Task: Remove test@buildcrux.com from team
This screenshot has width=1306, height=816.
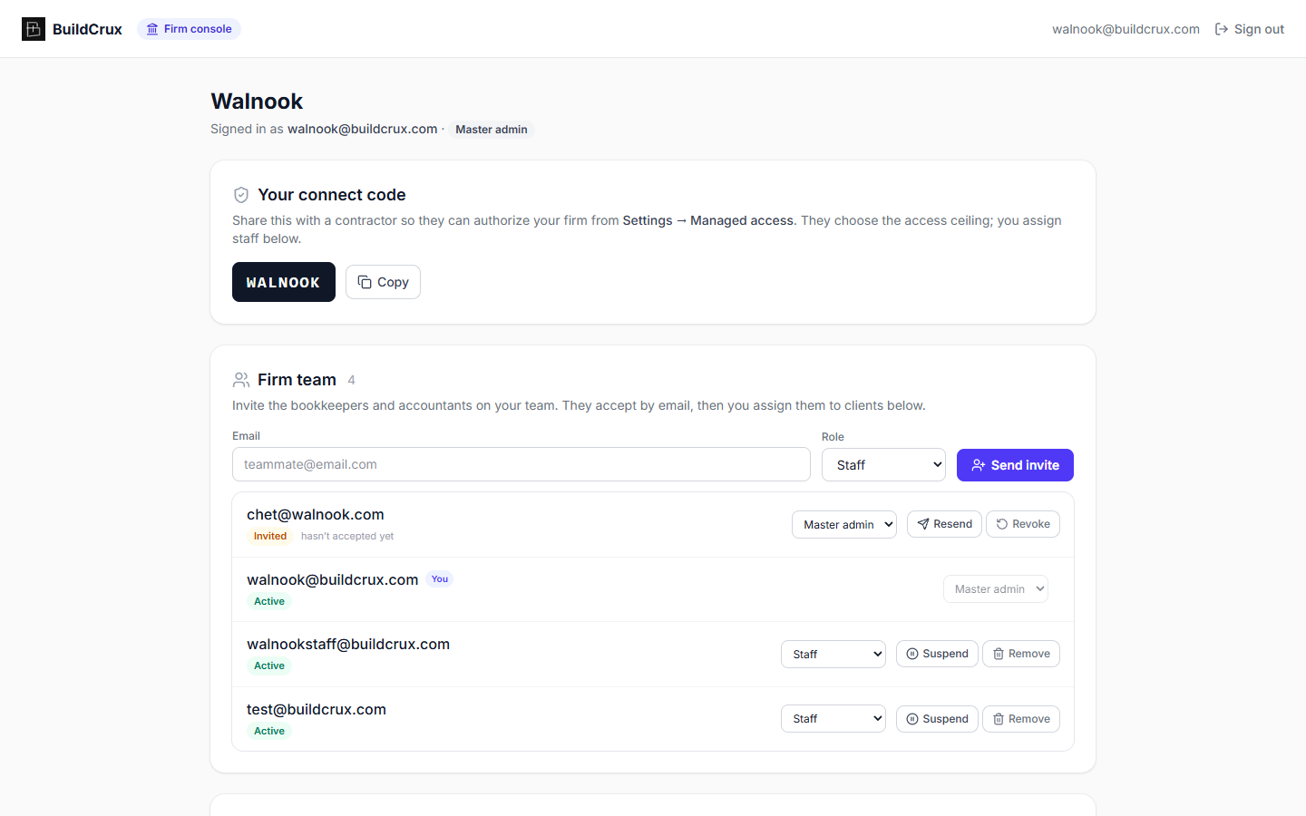Action: 1021,719
